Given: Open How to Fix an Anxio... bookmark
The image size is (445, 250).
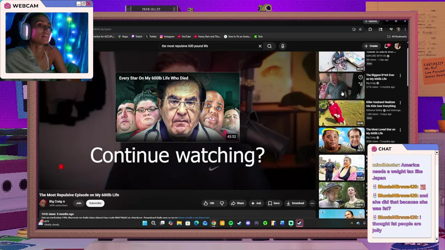Looking at the screenshot, I should 237,36.
